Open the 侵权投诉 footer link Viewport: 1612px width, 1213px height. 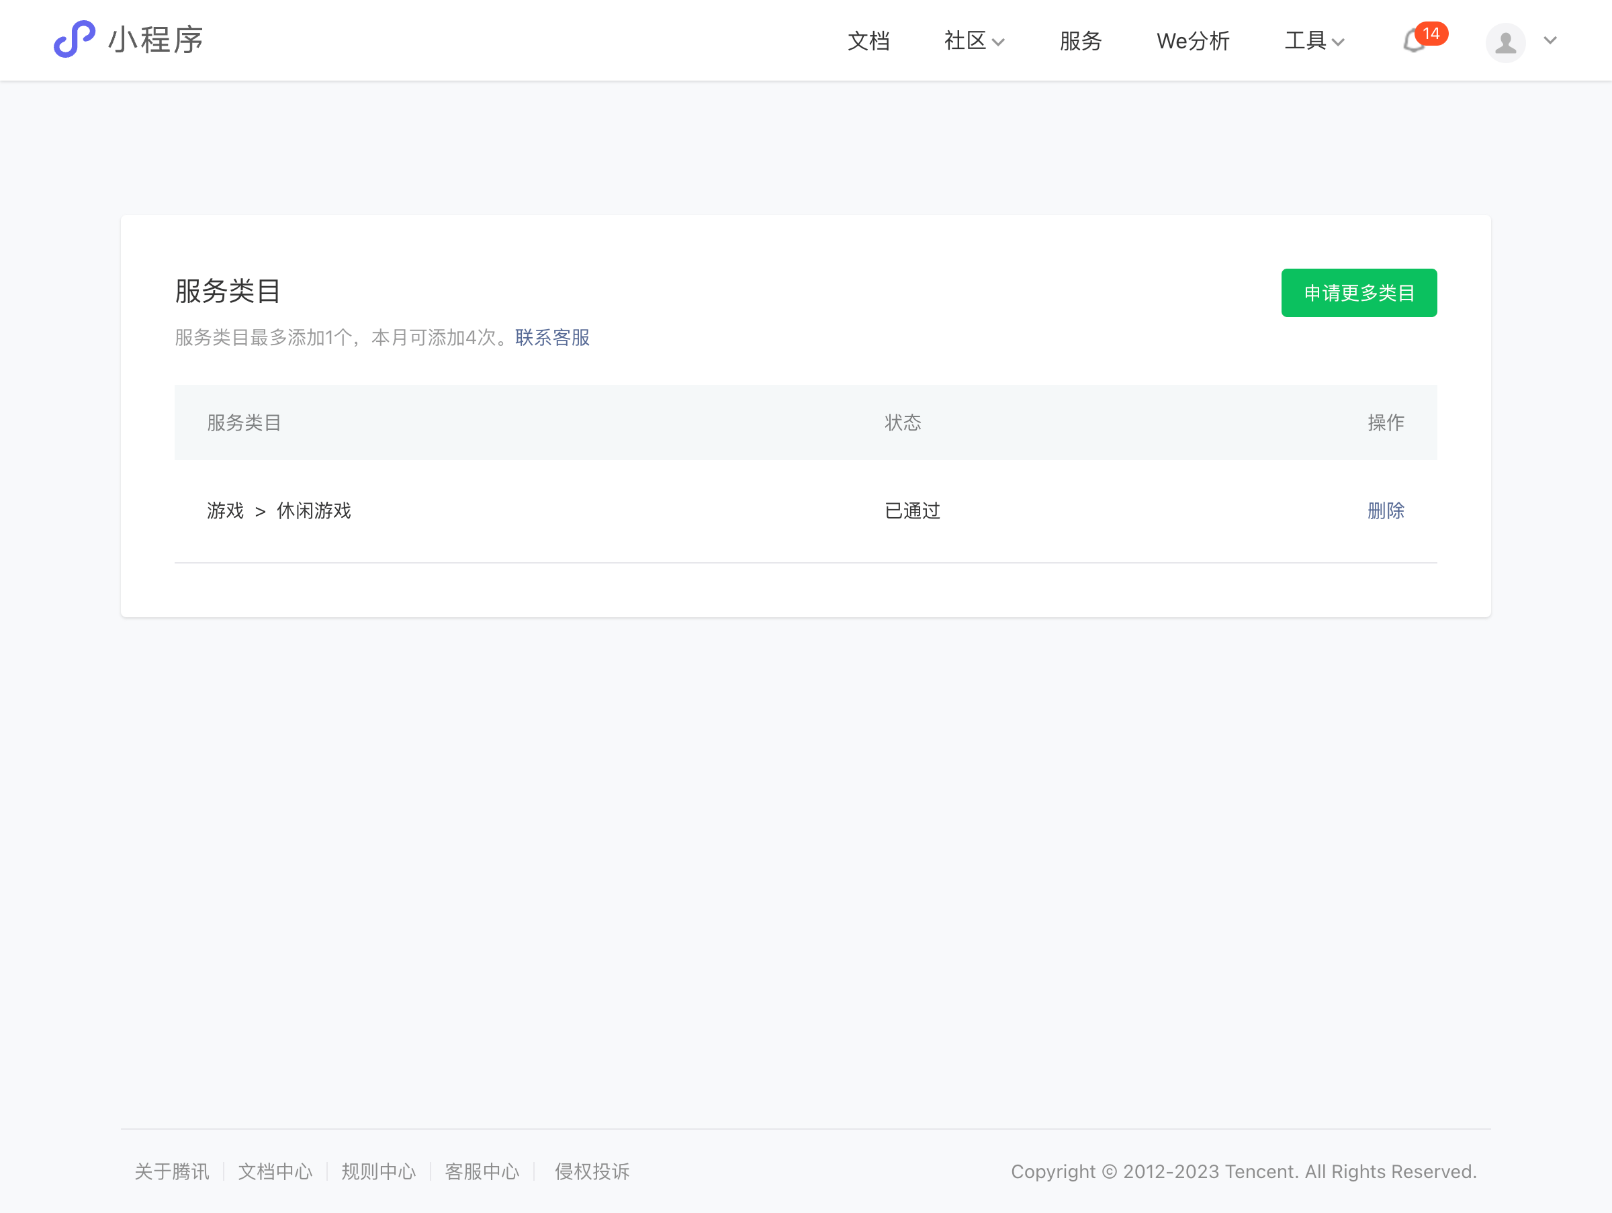(592, 1171)
